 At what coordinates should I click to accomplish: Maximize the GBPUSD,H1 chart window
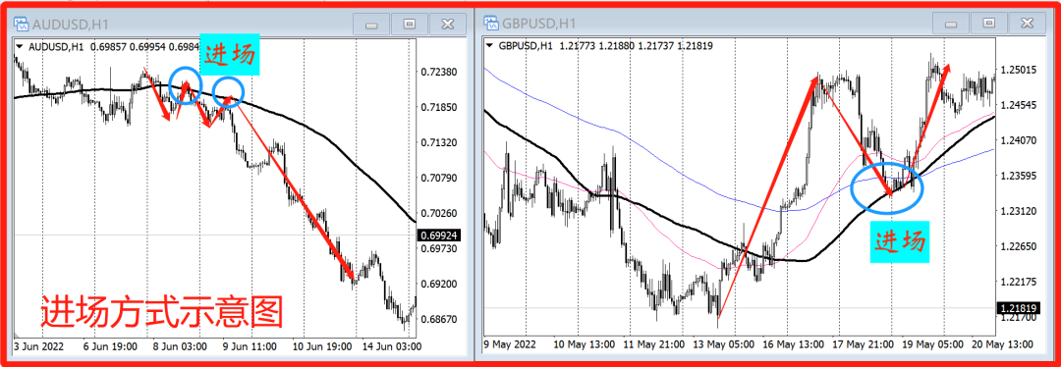(x=989, y=24)
